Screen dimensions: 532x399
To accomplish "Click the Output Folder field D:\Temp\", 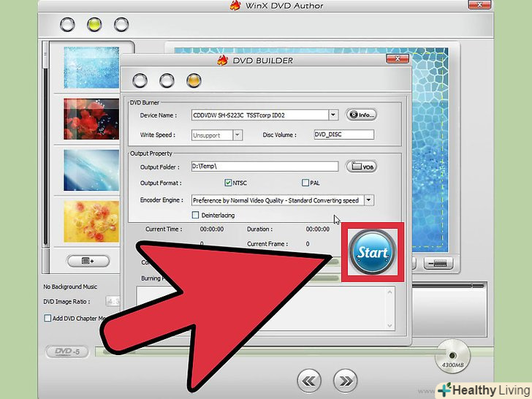I will (x=265, y=167).
